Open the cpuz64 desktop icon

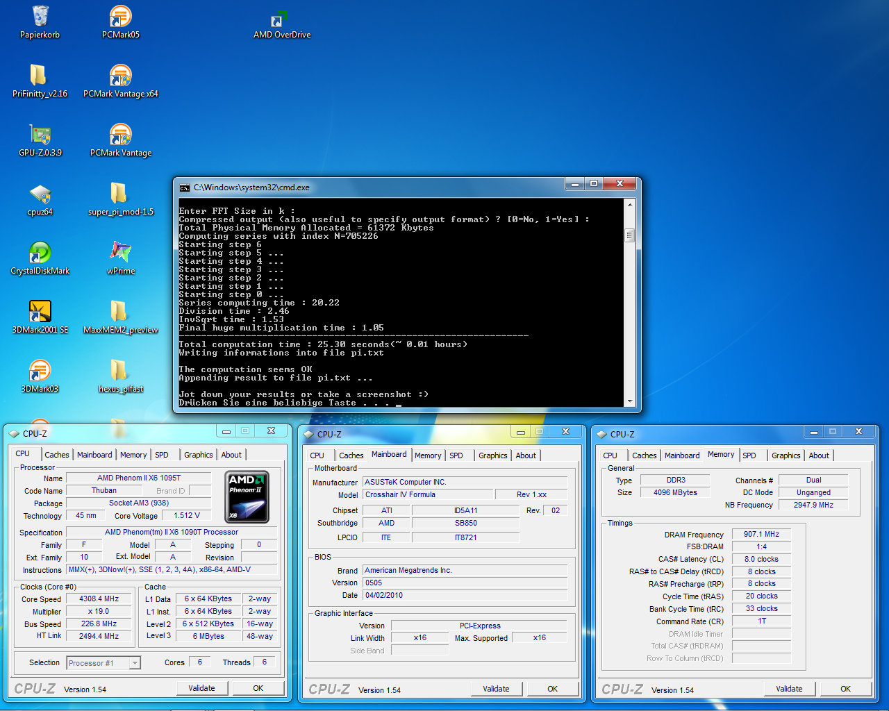pos(40,199)
